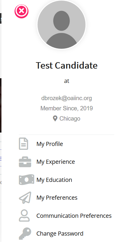Choose Change Password
The height and width of the screenshot is (242, 123).
[60, 234]
